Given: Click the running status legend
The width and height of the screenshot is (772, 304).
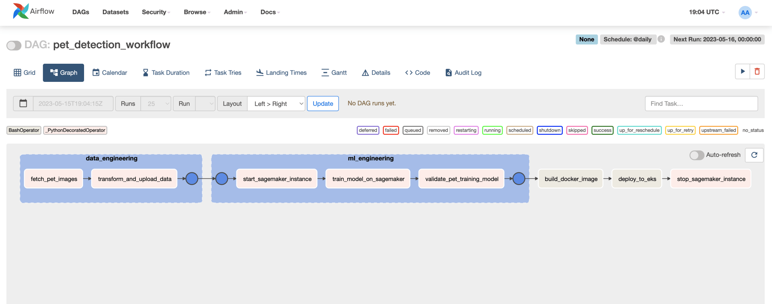Looking at the screenshot, I should (492, 130).
